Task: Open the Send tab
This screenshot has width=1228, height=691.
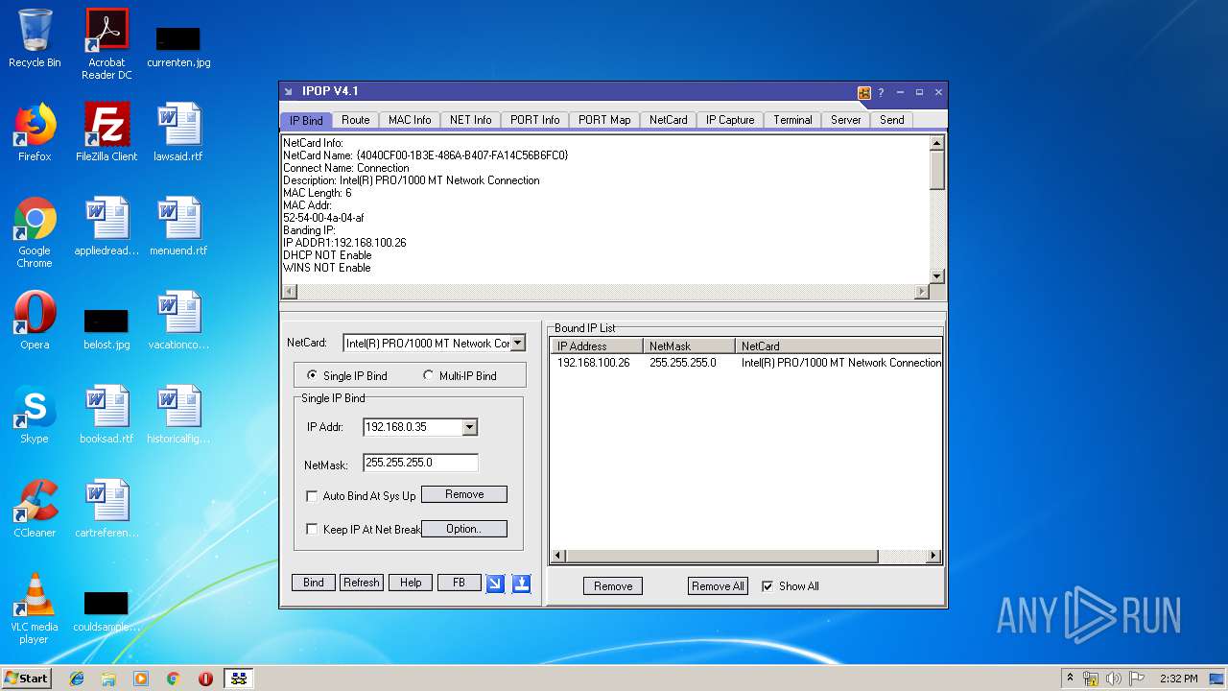Action: [892, 120]
